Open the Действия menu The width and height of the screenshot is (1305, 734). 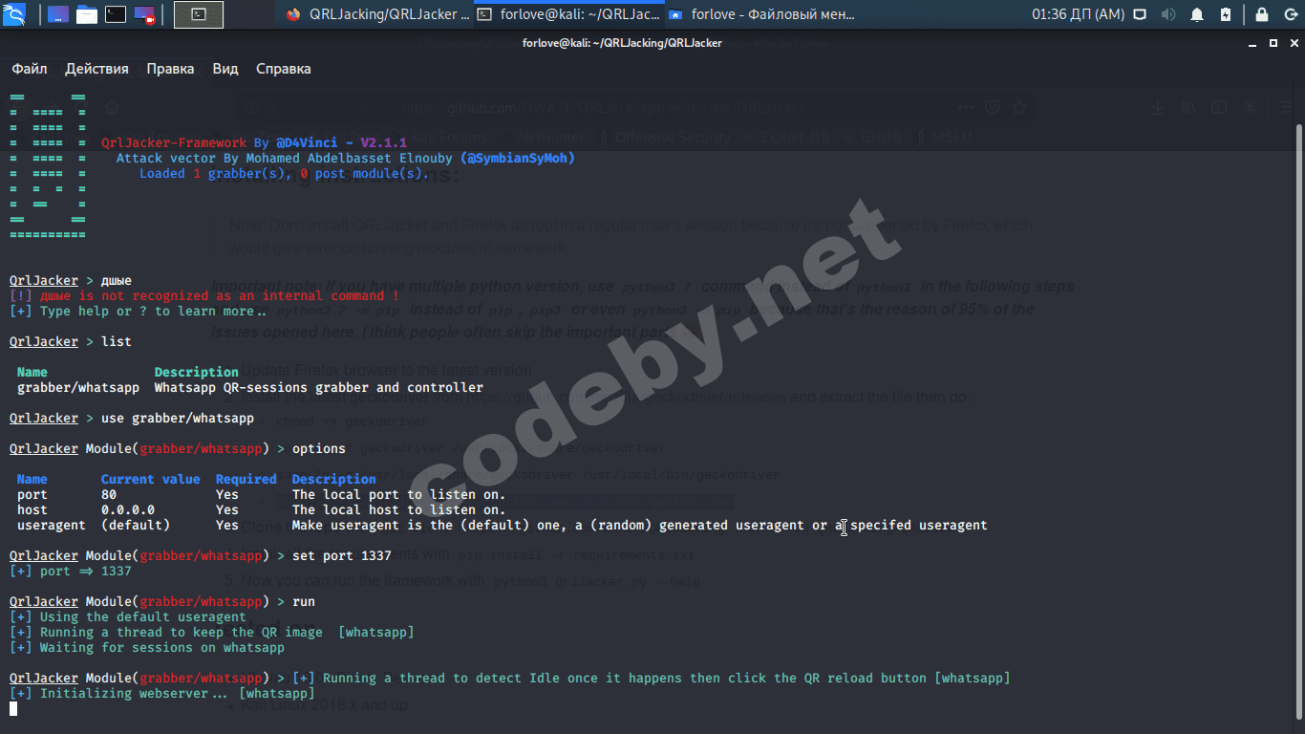tap(96, 69)
